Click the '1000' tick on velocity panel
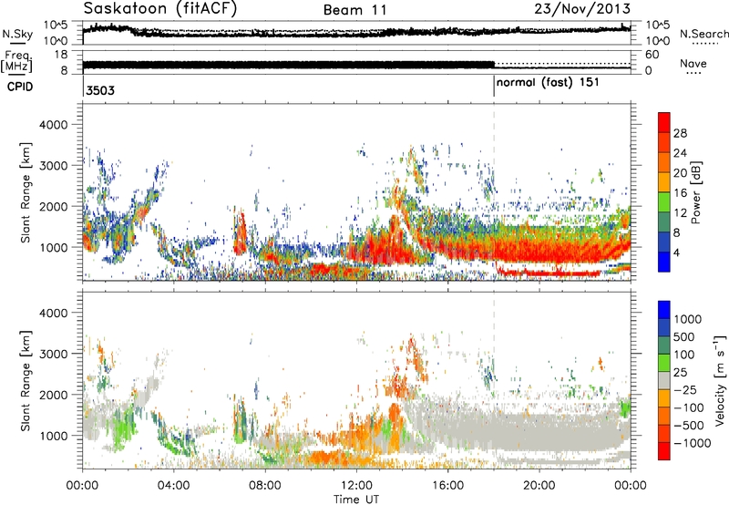The width and height of the screenshot is (729, 505). point(53,436)
